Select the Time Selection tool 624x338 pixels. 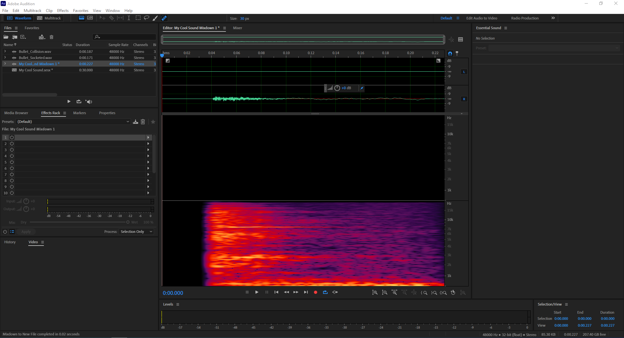[129, 18]
